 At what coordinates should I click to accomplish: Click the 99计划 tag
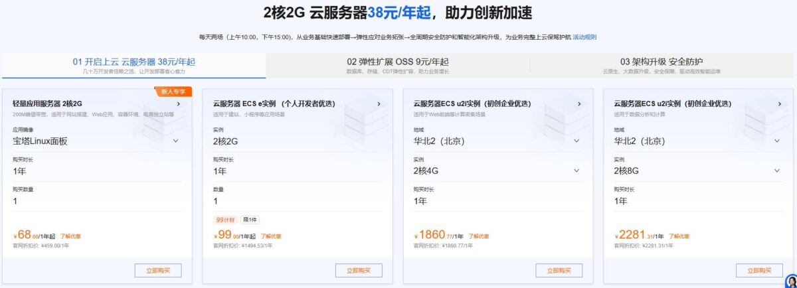coord(224,219)
